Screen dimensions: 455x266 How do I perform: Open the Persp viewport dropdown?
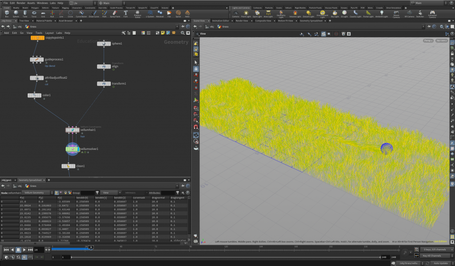point(428,40)
